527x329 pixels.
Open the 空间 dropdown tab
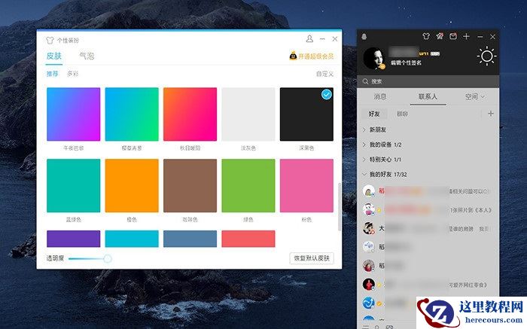coord(474,97)
